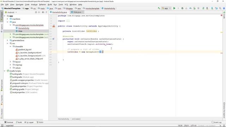The image size is (226, 127).
Task: Fold the import statements with ellipsis
Action: pos(68,21)
